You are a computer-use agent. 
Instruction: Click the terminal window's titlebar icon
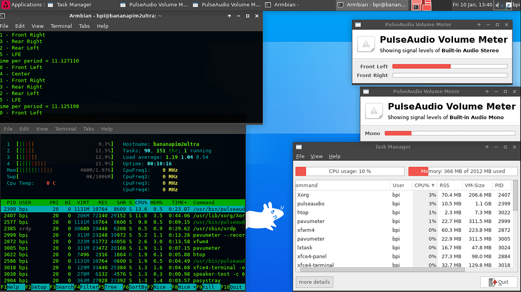(4, 16)
